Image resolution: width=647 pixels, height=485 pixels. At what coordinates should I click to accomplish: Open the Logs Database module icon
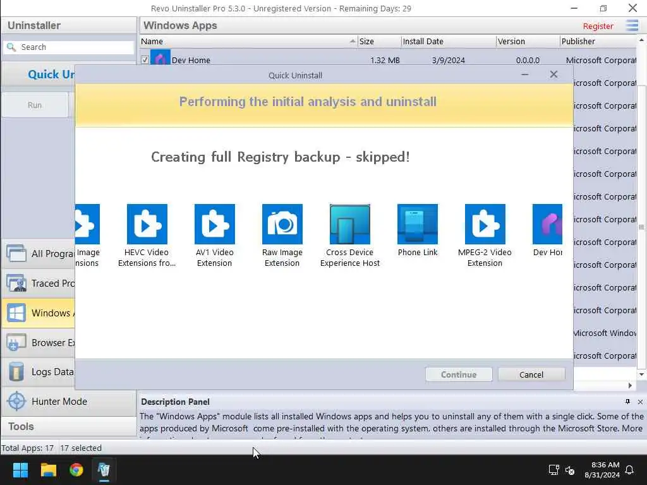pyautogui.click(x=16, y=371)
